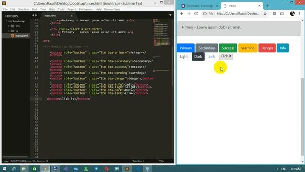Click the Chrome profile avatar
Viewport: 305px width, 172px height.
pyautogui.click(x=292, y=14)
